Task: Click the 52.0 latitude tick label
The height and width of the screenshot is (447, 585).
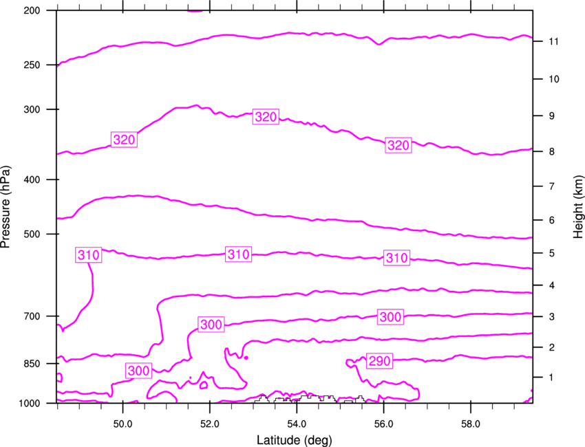Action: [210, 424]
